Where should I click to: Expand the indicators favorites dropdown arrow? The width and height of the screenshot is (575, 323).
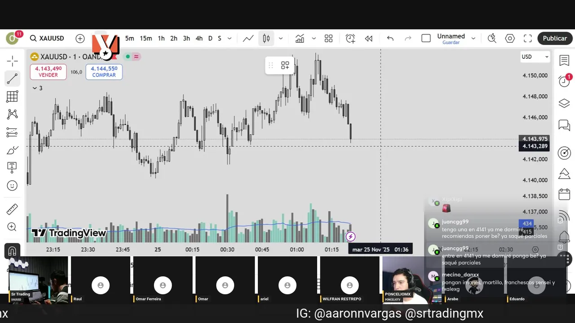[314, 38]
